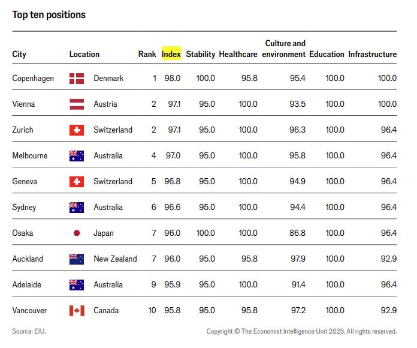Select the Australia flag in the Adelaide row

coord(77,284)
